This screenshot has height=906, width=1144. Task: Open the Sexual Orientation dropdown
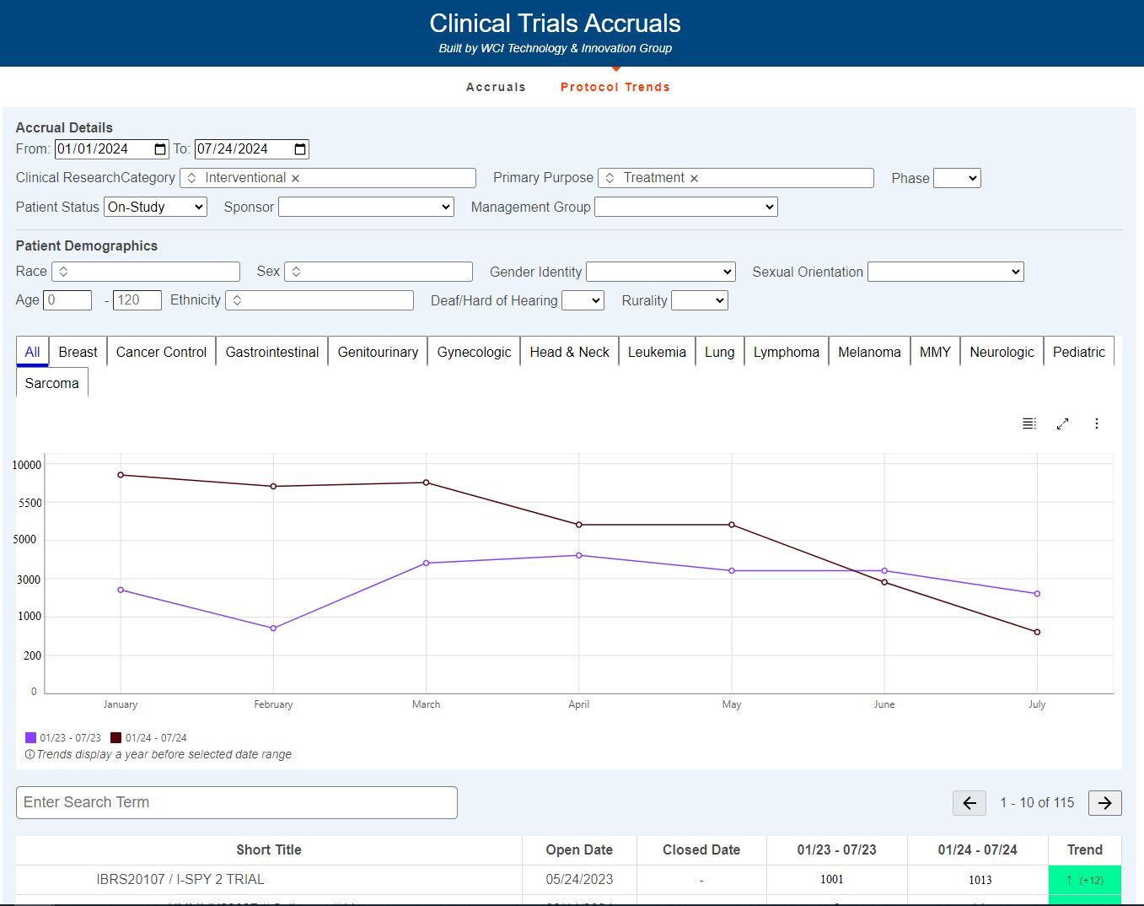946,272
